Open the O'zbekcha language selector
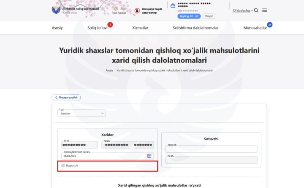The image size is (304, 188). click(x=243, y=11)
